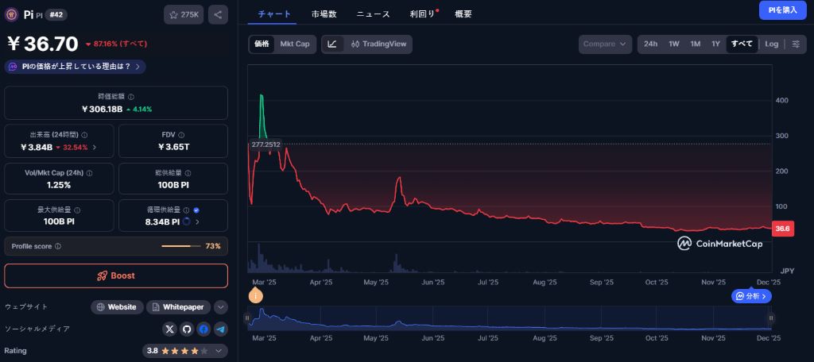Click the PIを購入 button
The width and height of the screenshot is (814, 362).
(x=783, y=10)
